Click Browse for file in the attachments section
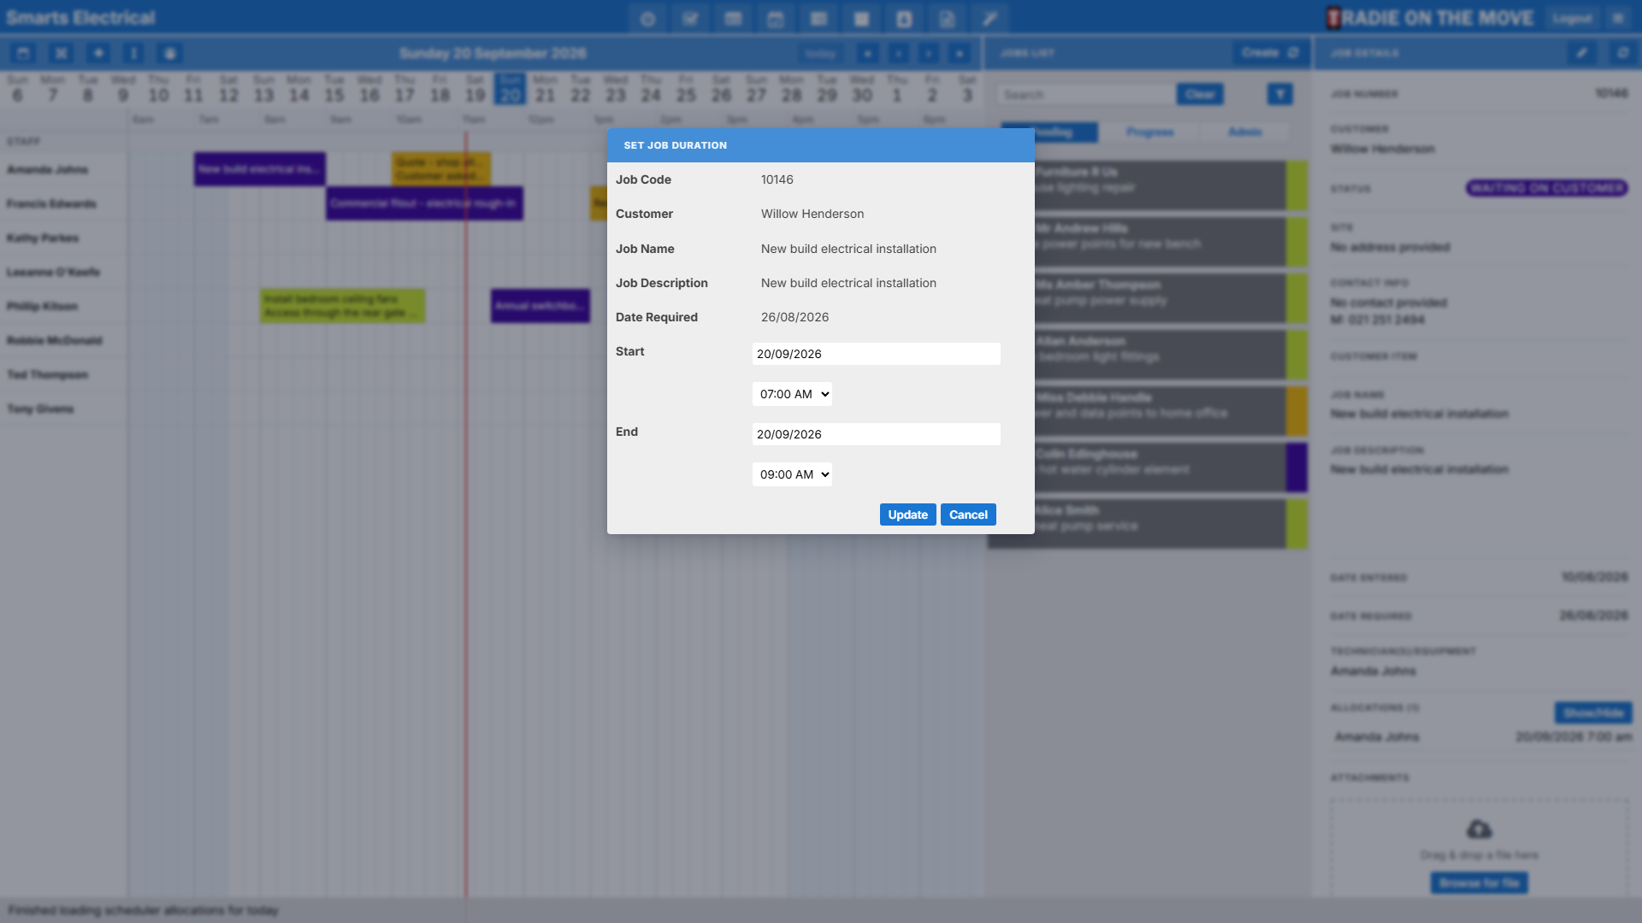The image size is (1642, 923). tap(1479, 883)
